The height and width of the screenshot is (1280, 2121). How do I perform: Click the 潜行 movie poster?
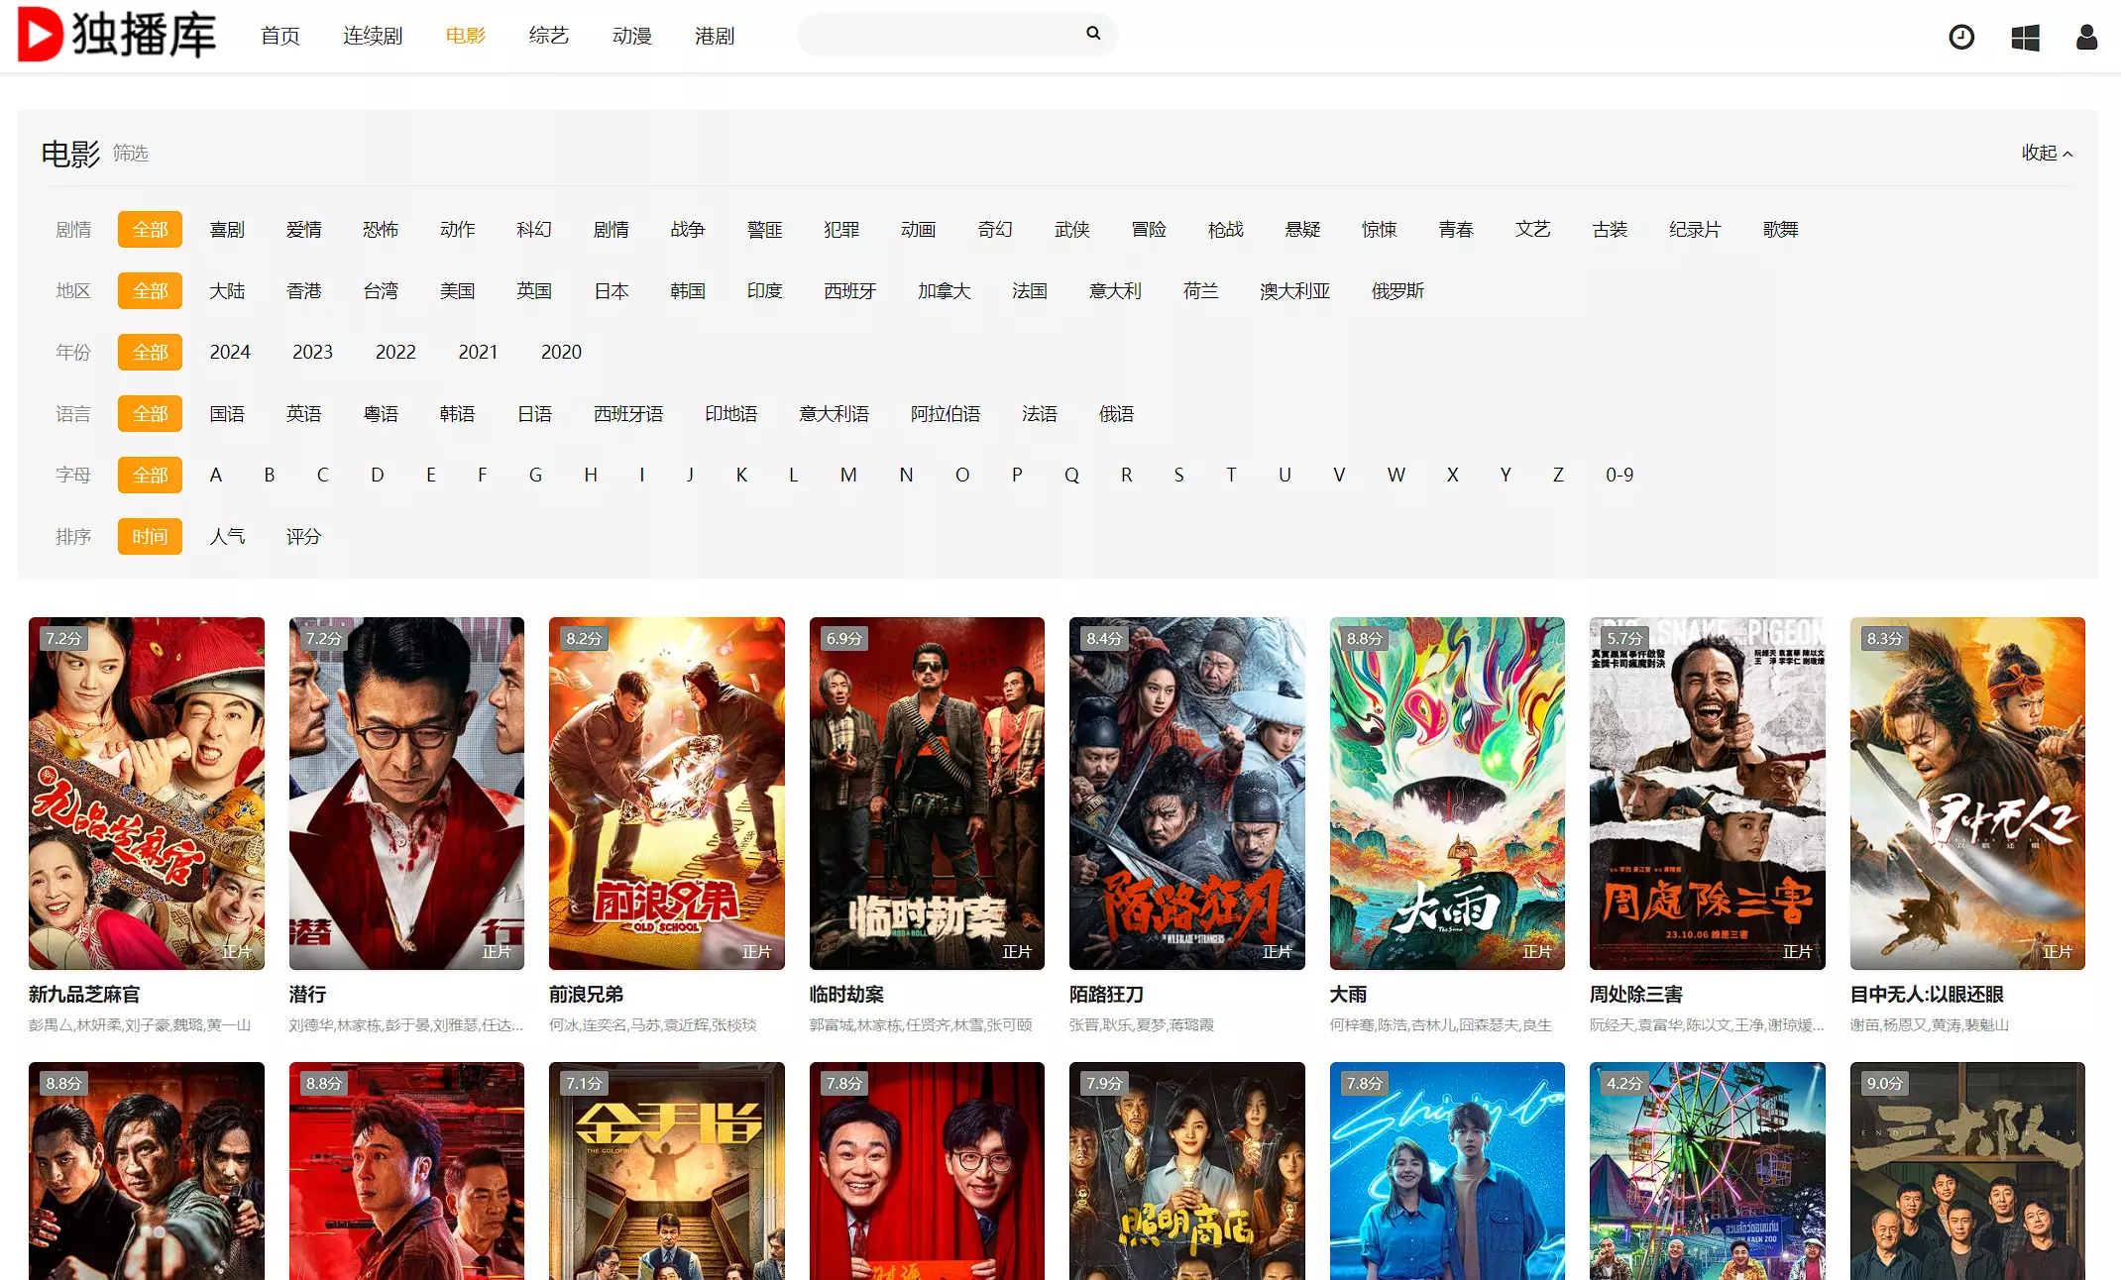406,793
